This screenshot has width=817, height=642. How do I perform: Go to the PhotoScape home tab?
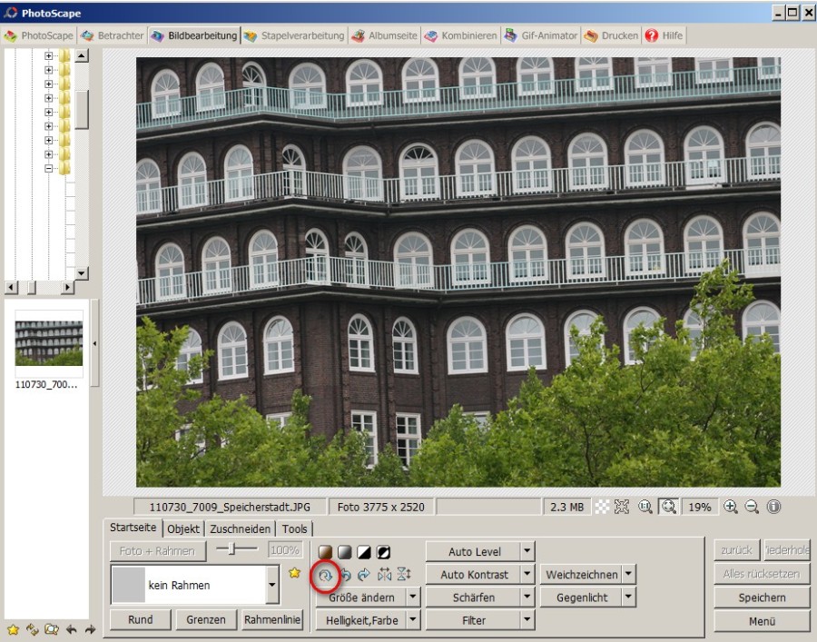click(x=38, y=35)
